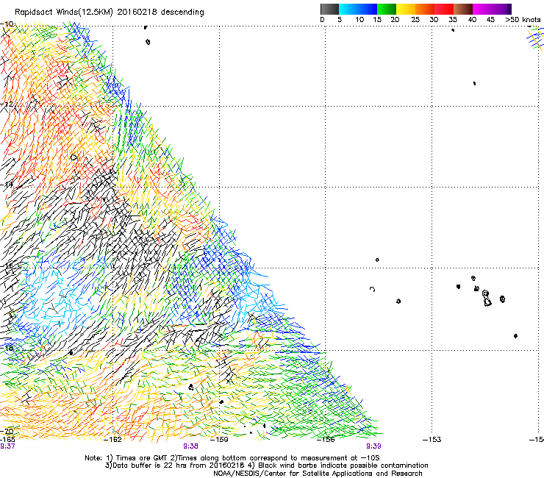Click the '-12' latitude axis label
The image size is (544, 478).
point(7,104)
